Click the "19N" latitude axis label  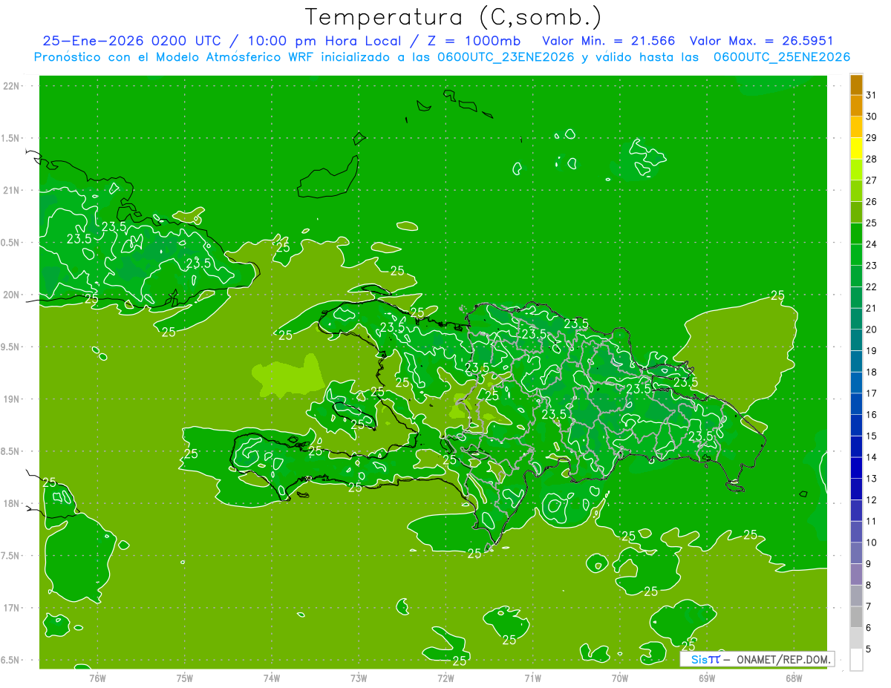11,399
